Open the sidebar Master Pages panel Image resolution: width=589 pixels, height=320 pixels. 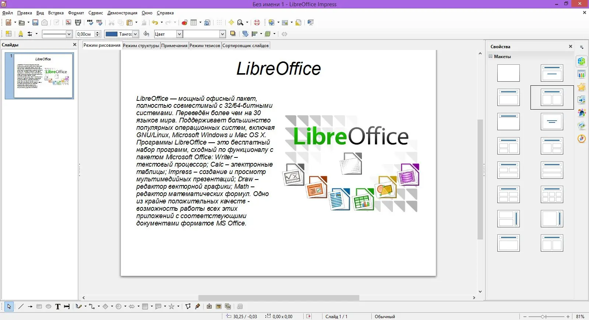(x=582, y=74)
